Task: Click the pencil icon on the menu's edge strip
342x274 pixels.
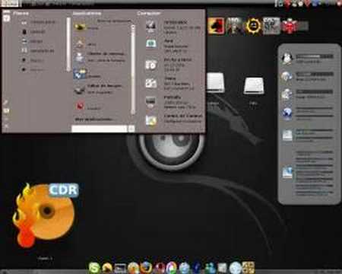Action: pos(6,103)
